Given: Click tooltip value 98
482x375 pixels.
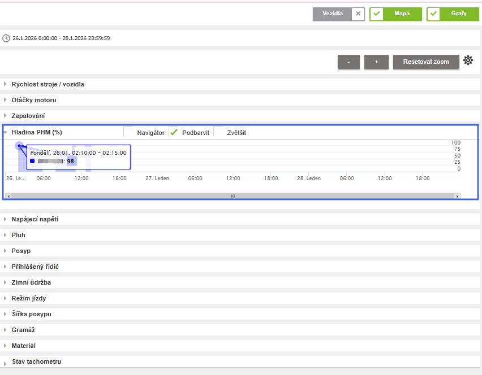Looking at the screenshot, I should click(x=70, y=162).
